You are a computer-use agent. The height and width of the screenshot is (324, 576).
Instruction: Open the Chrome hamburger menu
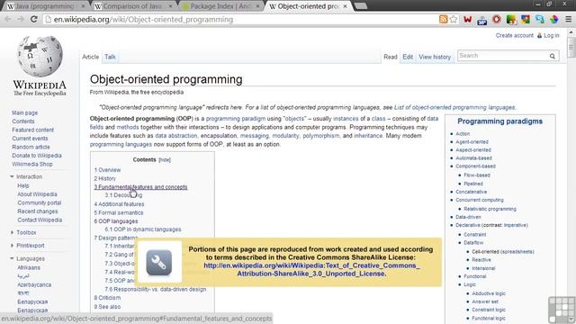(568, 19)
